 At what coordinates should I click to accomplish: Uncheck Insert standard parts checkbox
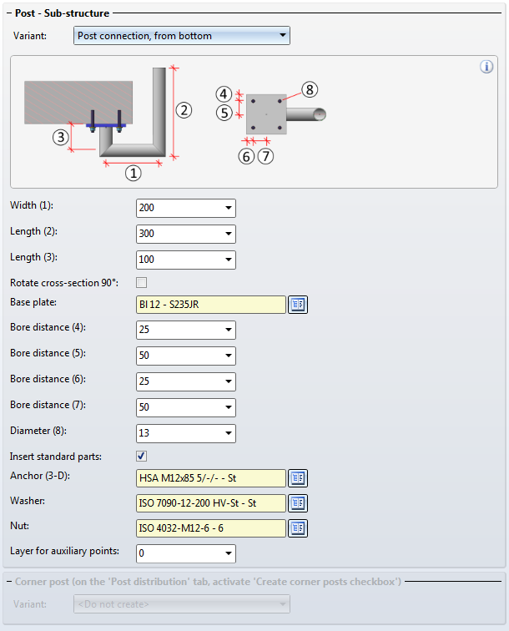tap(142, 456)
